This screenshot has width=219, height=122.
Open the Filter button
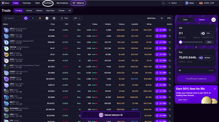point(64,18)
